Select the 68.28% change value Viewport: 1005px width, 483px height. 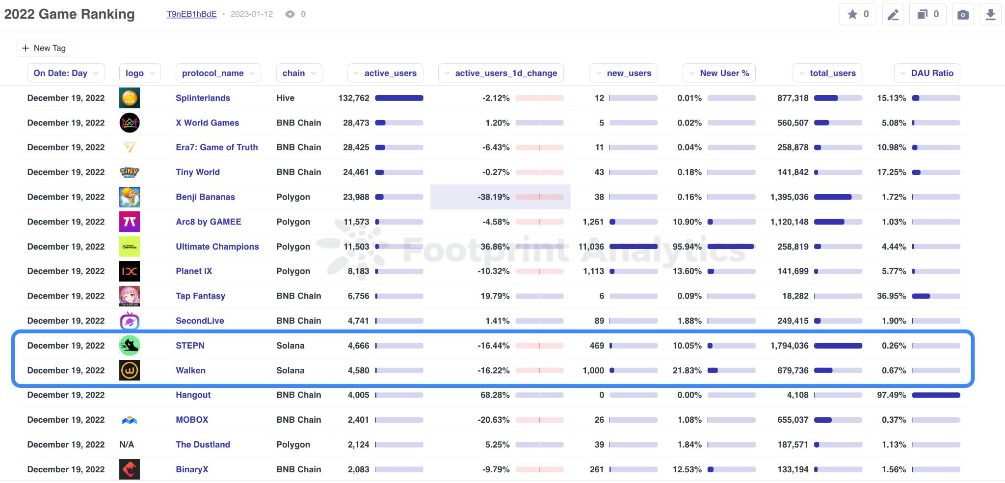[495, 395]
